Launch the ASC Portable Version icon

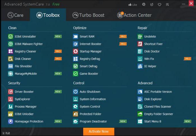(x=140, y=92)
